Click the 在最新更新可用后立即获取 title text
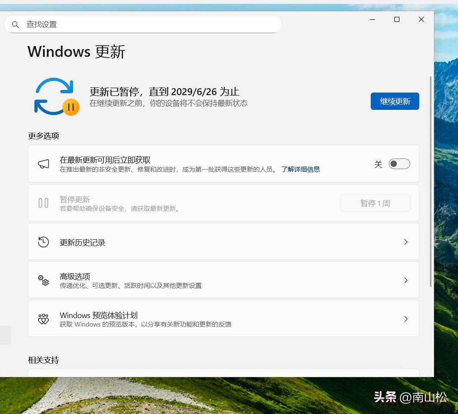This screenshot has width=458, height=414. click(x=105, y=160)
